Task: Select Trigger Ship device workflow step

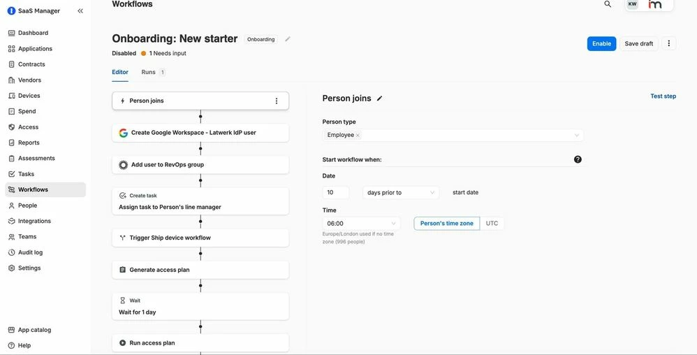Action: pyautogui.click(x=200, y=238)
